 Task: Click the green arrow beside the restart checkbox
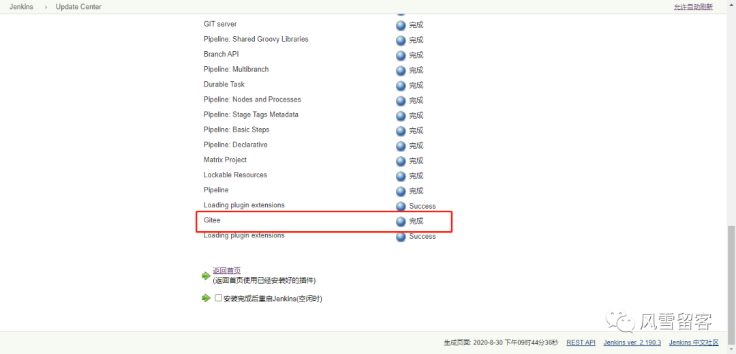click(x=206, y=298)
